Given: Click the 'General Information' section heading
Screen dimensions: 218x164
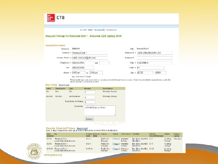Looking at the screenshot, I should point(55,46).
